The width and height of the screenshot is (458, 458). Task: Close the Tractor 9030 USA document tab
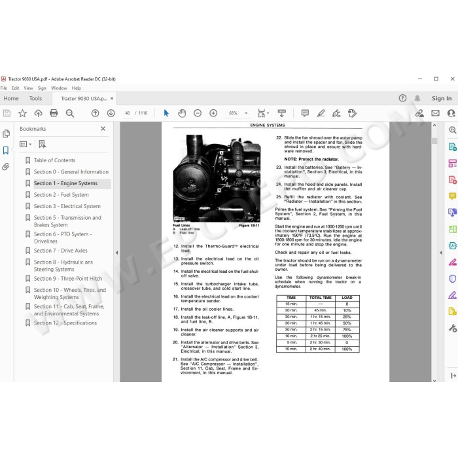112,98
